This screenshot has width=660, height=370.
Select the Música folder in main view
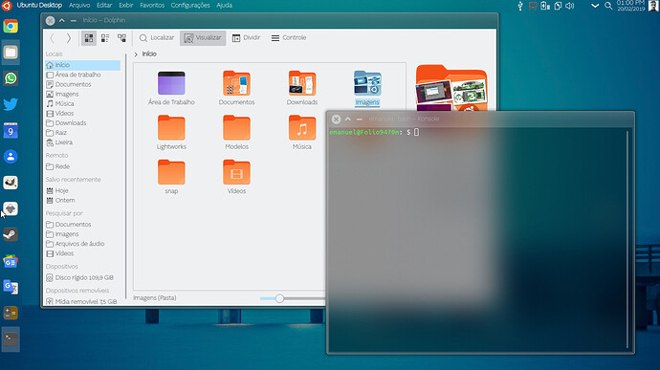coord(302,132)
